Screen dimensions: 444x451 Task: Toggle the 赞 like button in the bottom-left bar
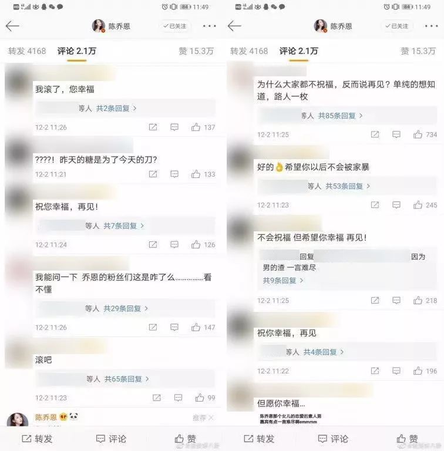point(186,439)
